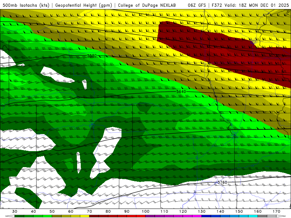Click the '140' color bar tick label

click(220, 211)
